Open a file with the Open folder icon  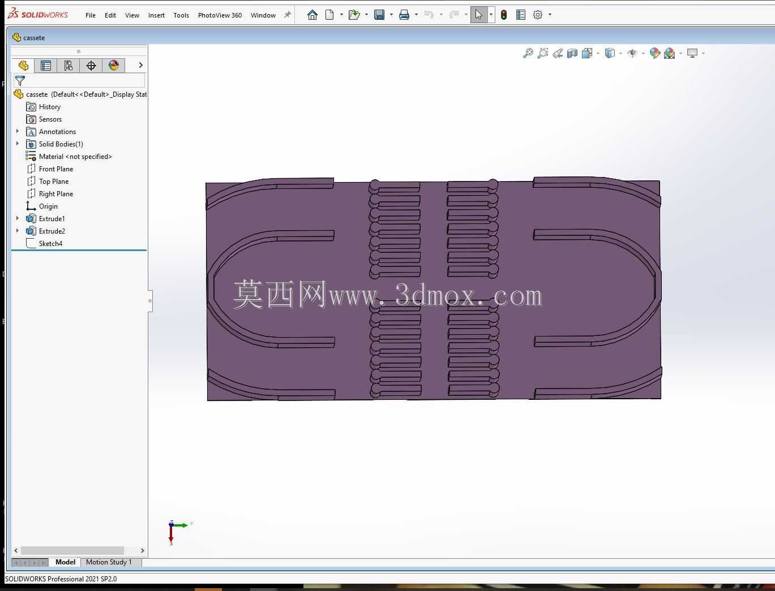pyautogui.click(x=354, y=15)
